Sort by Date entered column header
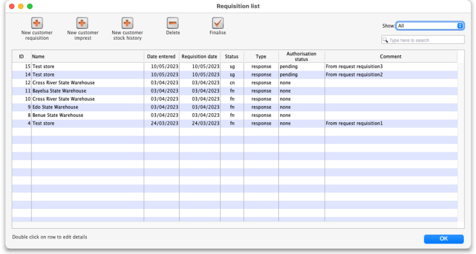 click(161, 57)
